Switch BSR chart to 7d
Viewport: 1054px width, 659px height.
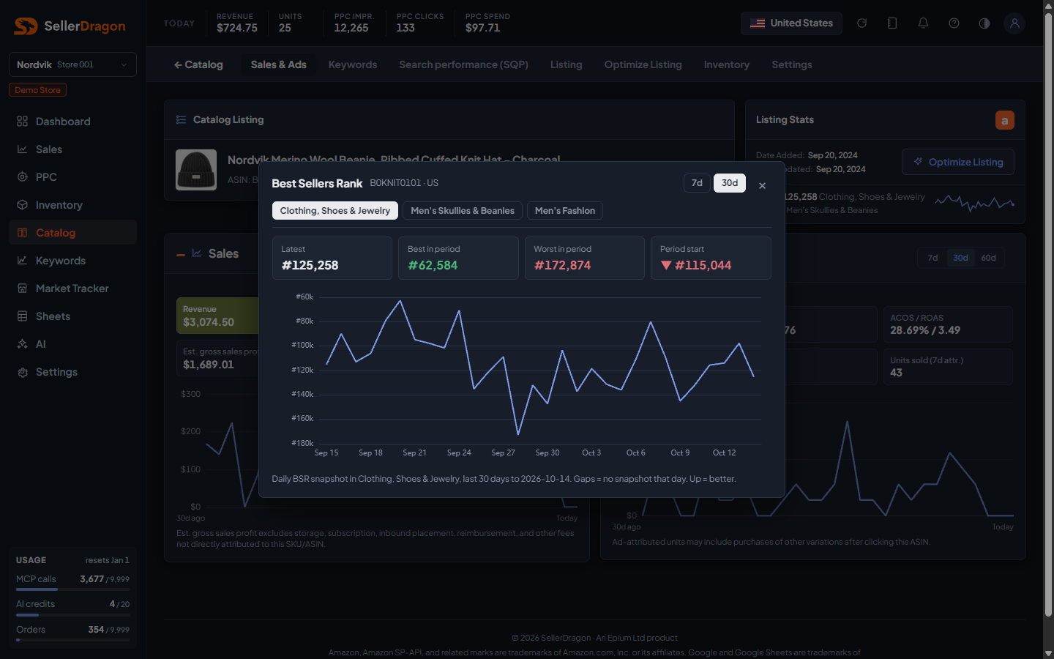point(697,183)
